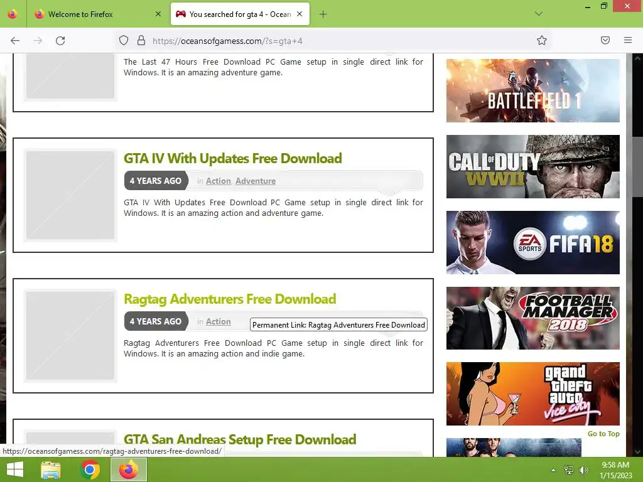The height and width of the screenshot is (482, 643).
Task: Click the Ragtag Adventurers description text
Action: (274, 348)
